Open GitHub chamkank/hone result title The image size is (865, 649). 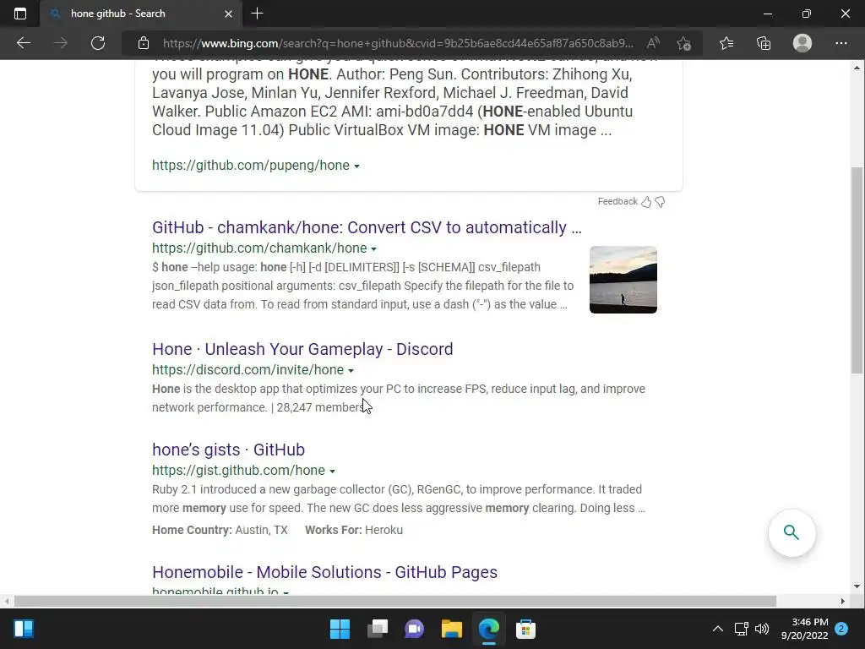click(x=367, y=227)
